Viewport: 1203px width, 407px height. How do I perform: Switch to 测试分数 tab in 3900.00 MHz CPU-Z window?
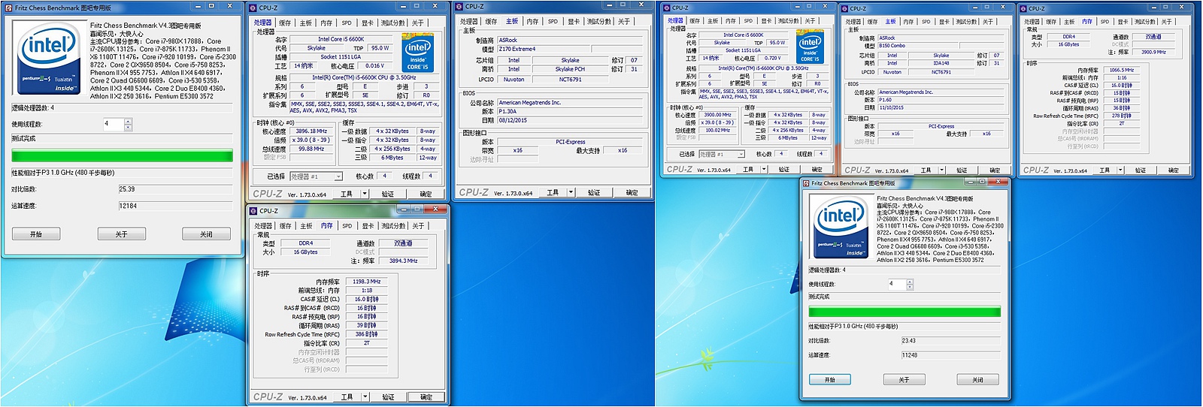click(x=789, y=21)
